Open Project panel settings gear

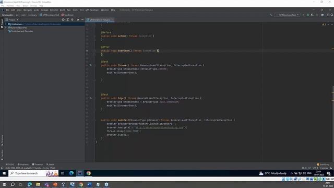click(x=78, y=20)
